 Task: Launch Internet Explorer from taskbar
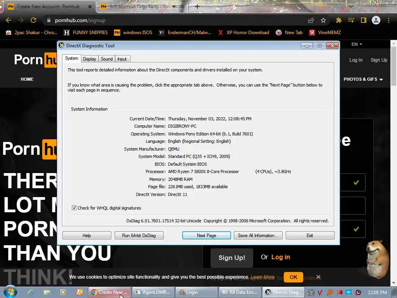click(x=31, y=292)
